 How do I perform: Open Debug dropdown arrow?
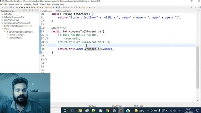pyautogui.click(x=19, y=7)
